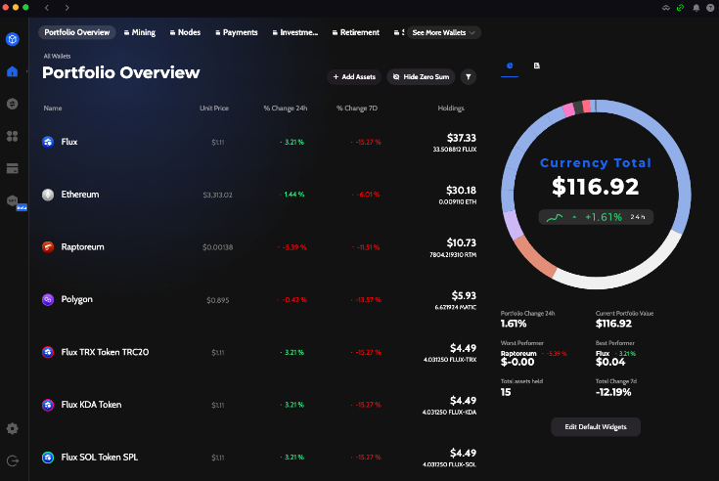Viewport: 719px width, 481px height.
Task: Open the notifications bell icon
Action: [x=697, y=7]
